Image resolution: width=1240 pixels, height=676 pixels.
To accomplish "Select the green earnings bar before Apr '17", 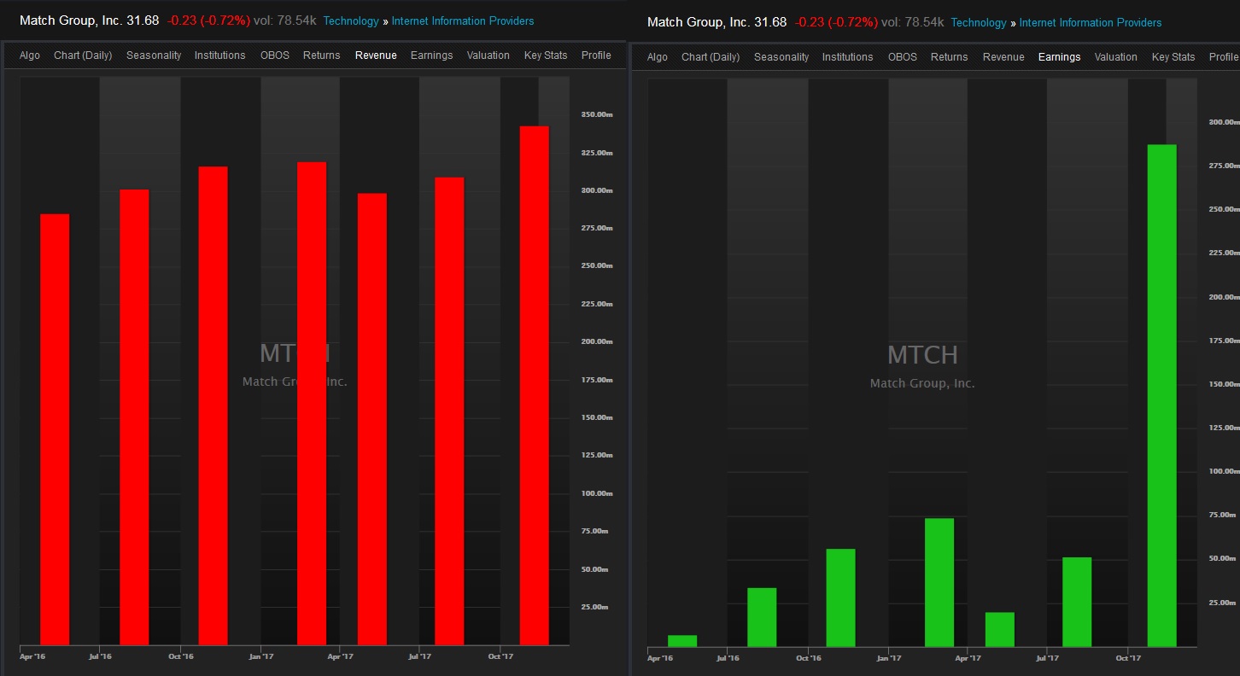I will coord(939,582).
